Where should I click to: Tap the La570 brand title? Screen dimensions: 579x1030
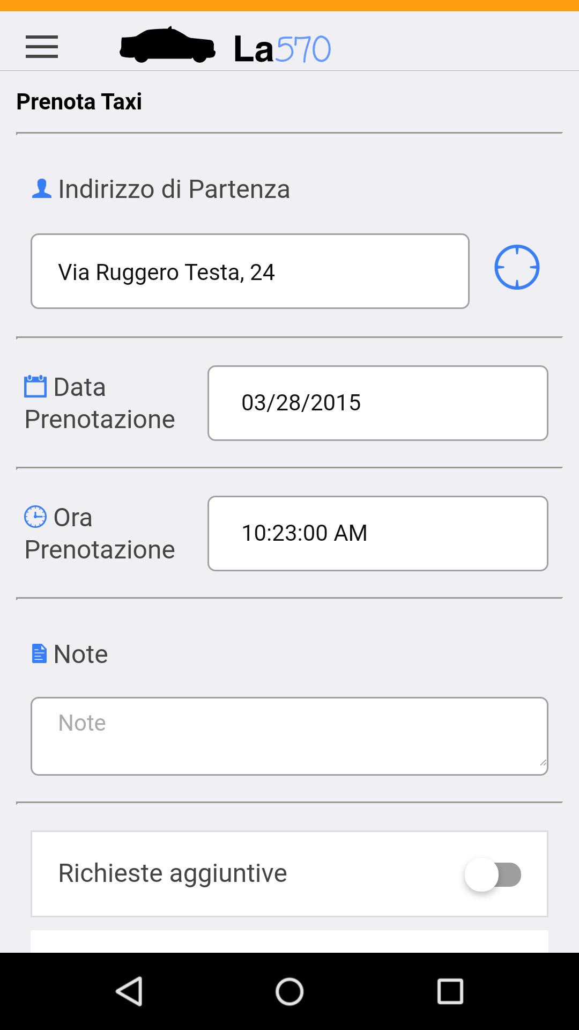(x=282, y=49)
